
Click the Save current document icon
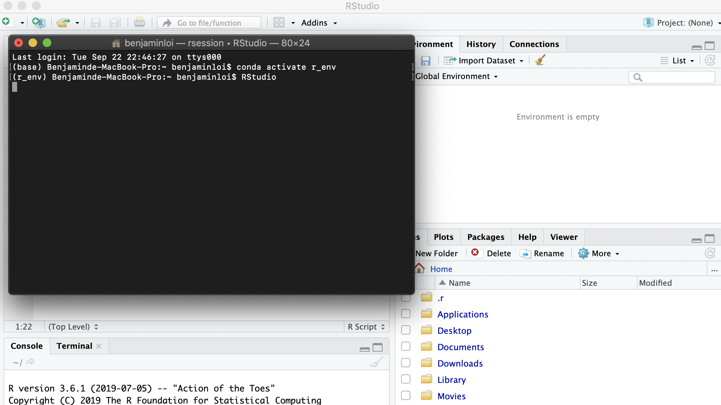point(96,23)
